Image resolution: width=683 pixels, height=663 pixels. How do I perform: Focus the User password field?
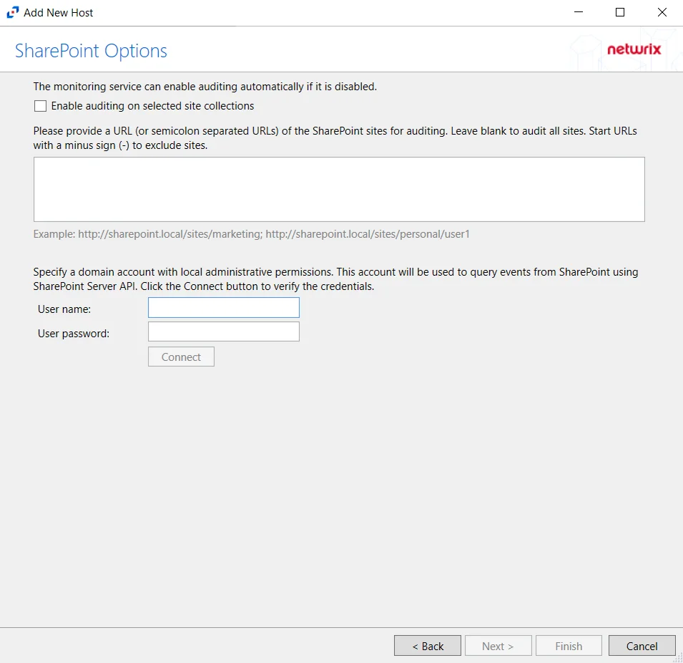(x=223, y=331)
